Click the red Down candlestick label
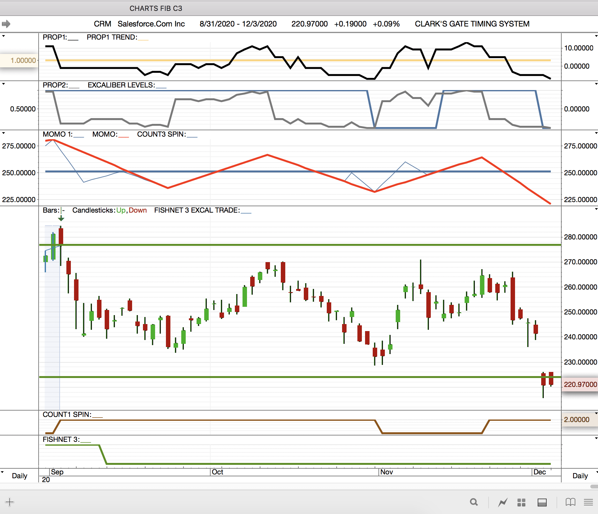Viewport: 598px width, 514px height. point(138,210)
